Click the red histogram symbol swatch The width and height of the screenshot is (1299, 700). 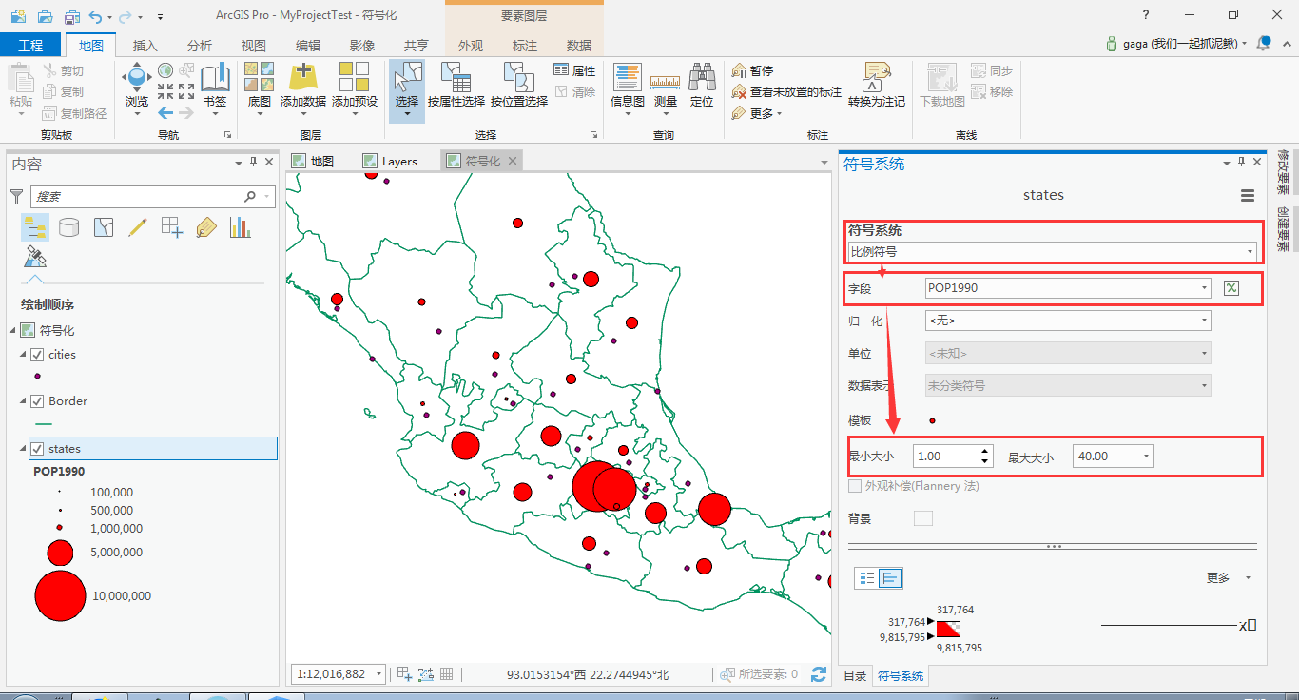pos(948,629)
